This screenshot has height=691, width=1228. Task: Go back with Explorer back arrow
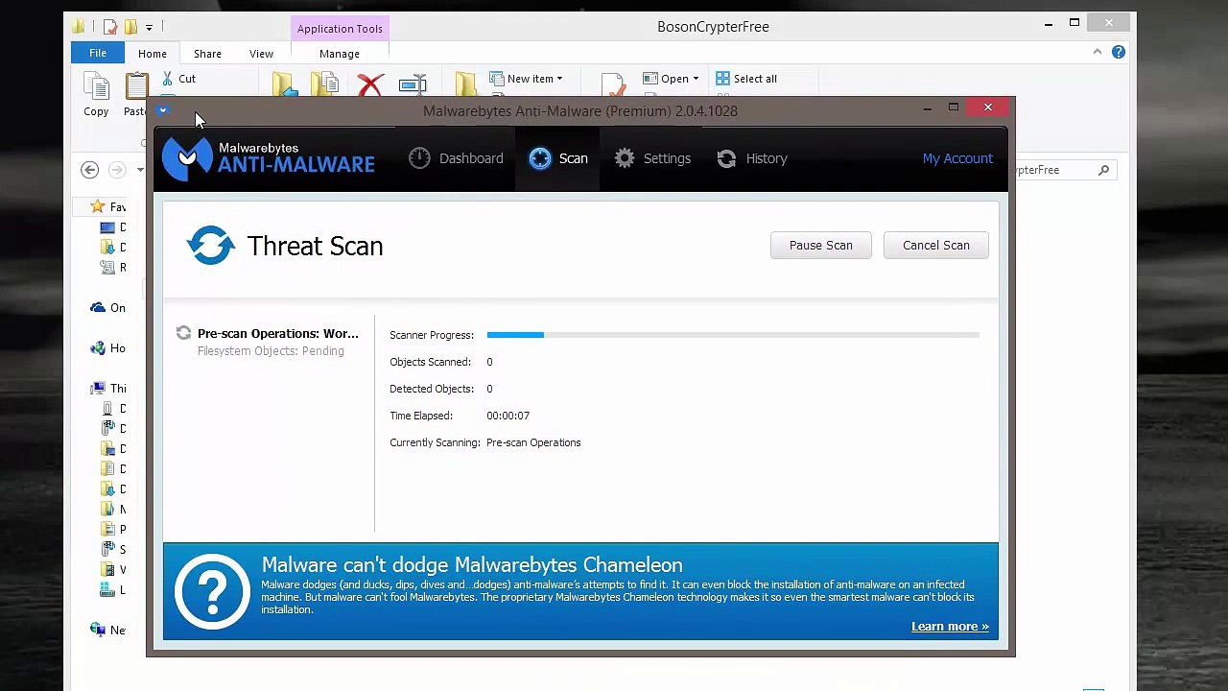(x=90, y=170)
